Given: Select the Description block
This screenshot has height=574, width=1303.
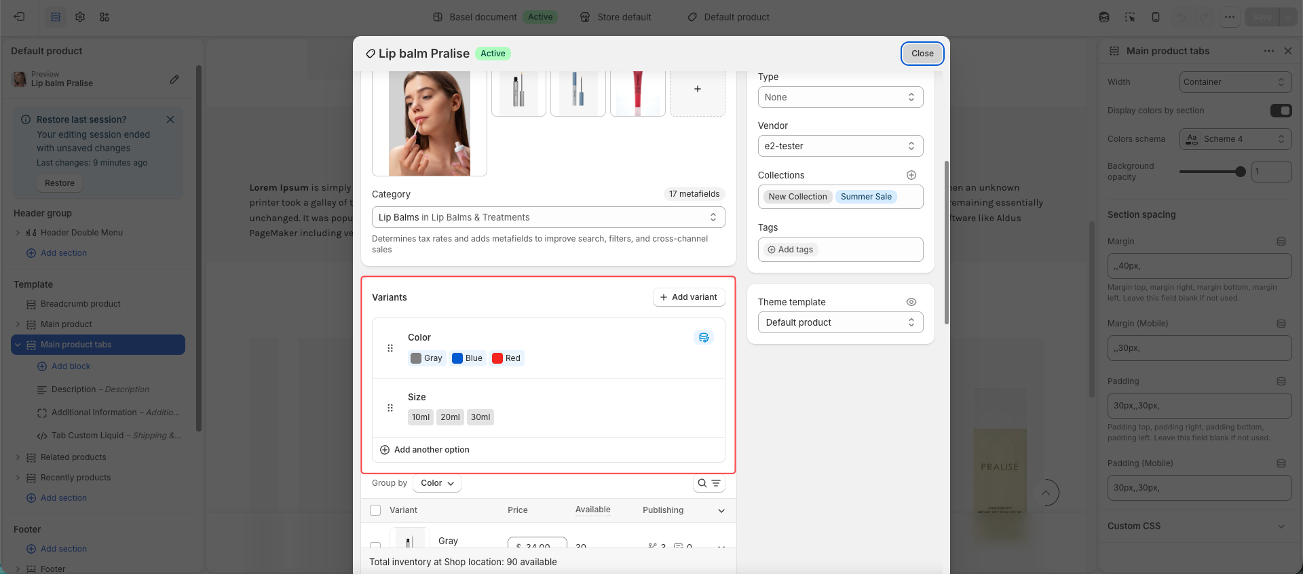Looking at the screenshot, I should (x=100, y=389).
